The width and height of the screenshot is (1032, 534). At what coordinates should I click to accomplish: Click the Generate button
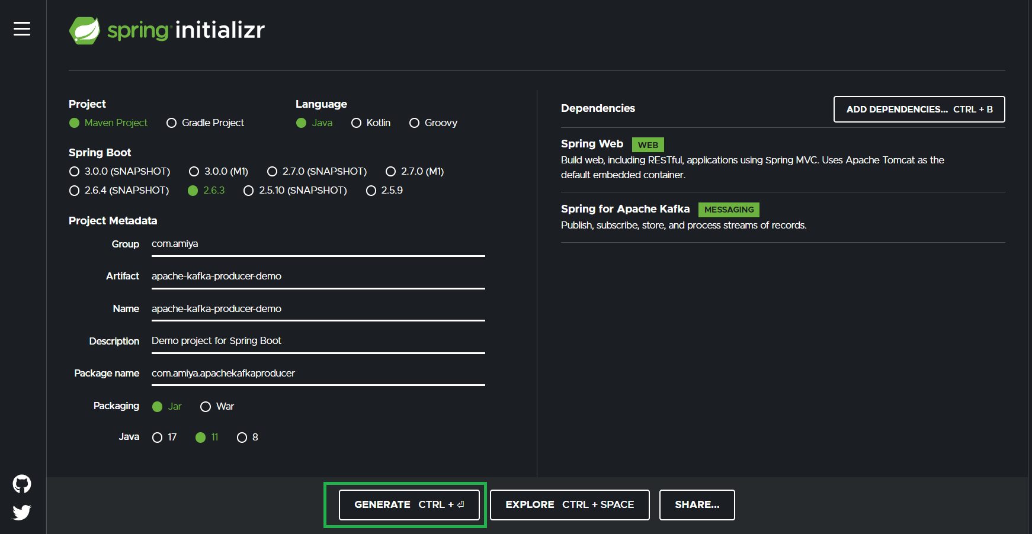pyautogui.click(x=409, y=505)
